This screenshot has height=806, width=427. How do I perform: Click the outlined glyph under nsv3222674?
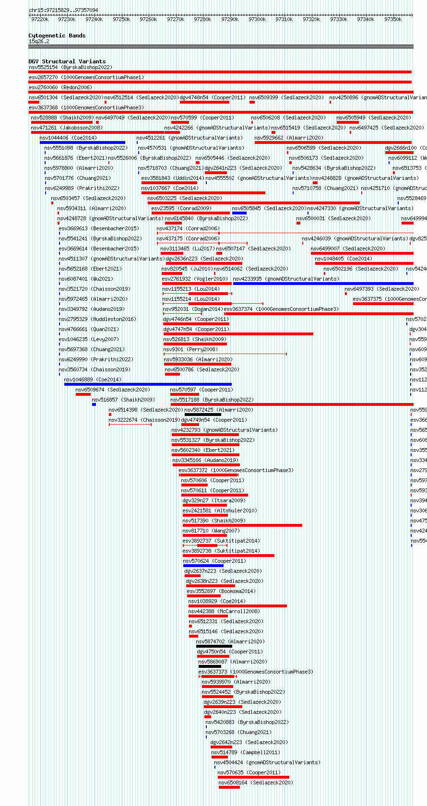click(x=130, y=425)
